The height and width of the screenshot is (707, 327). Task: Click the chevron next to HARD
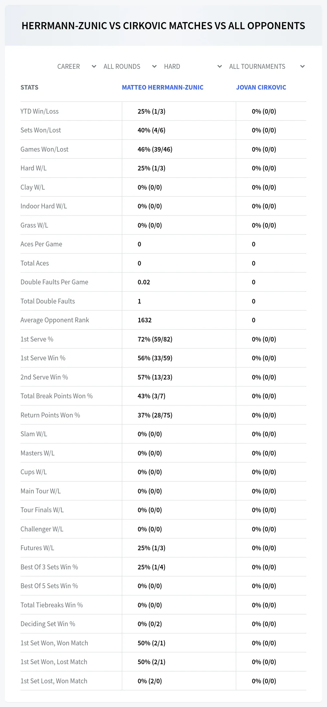(x=220, y=67)
